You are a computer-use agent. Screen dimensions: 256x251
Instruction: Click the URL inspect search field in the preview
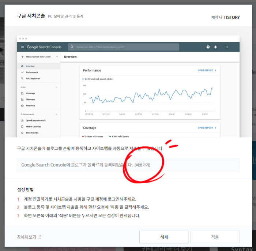coord(124,47)
